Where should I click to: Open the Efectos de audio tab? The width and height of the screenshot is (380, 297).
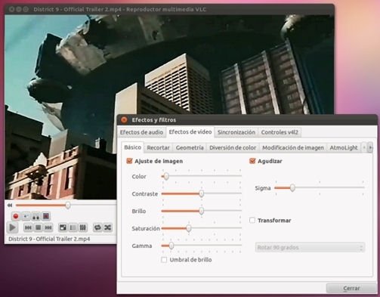(x=141, y=132)
